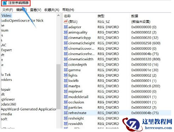Select the gViewer tree key
The image size is (174, 132).
click(8, 99)
